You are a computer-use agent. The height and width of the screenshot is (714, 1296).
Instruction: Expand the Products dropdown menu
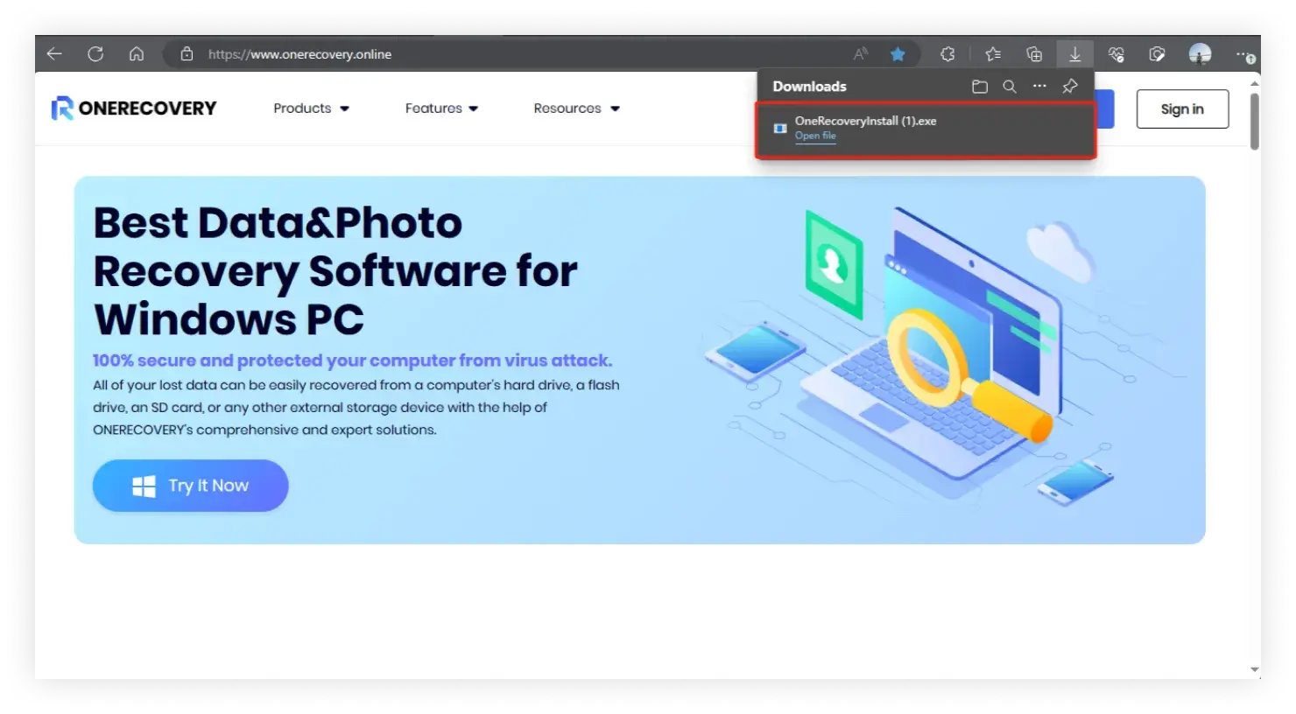point(311,108)
